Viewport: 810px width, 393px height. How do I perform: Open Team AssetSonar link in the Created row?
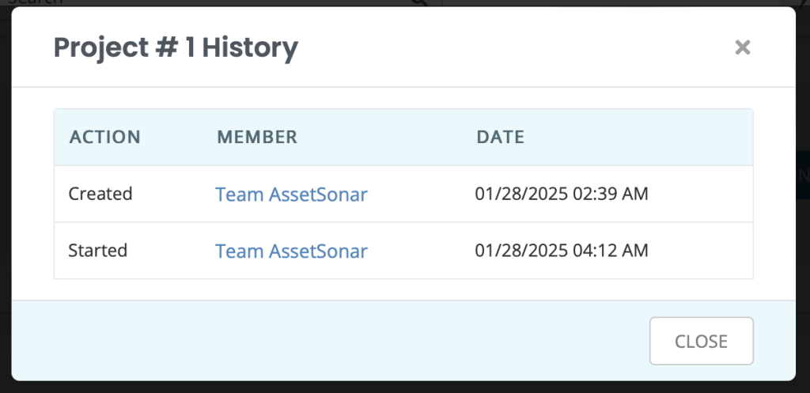click(x=291, y=195)
